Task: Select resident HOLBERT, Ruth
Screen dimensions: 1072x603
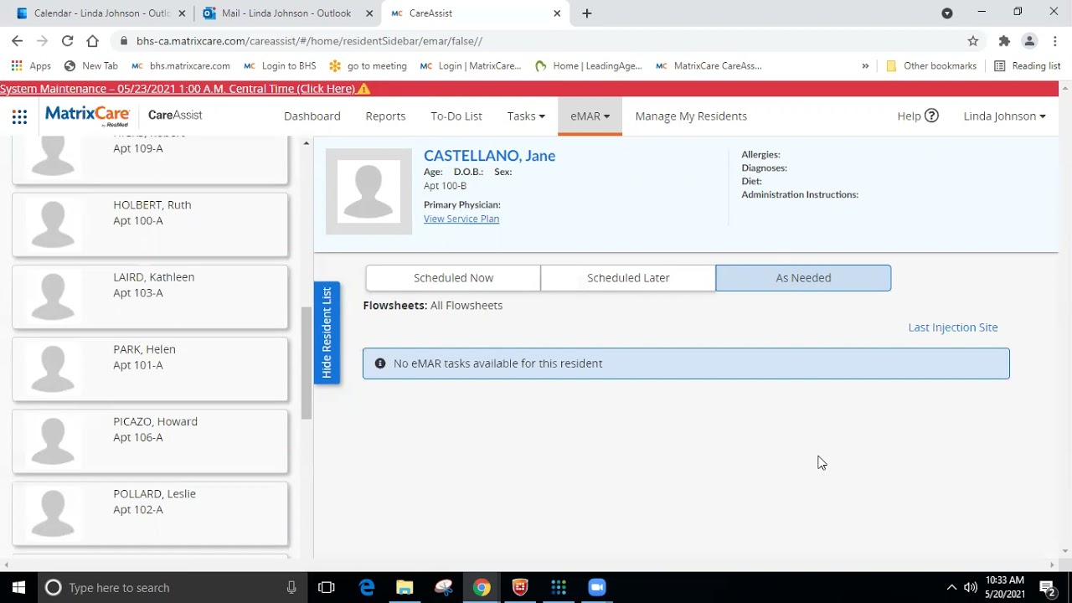Action: coord(150,224)
